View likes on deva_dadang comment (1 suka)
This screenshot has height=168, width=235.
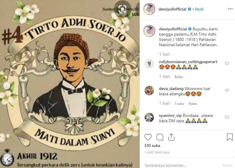(179, 104)
